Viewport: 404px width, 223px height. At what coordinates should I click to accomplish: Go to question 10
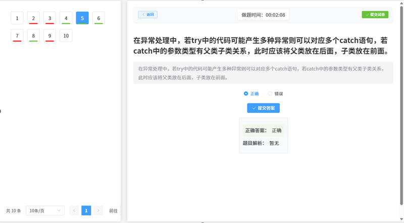tap(66, 35)
